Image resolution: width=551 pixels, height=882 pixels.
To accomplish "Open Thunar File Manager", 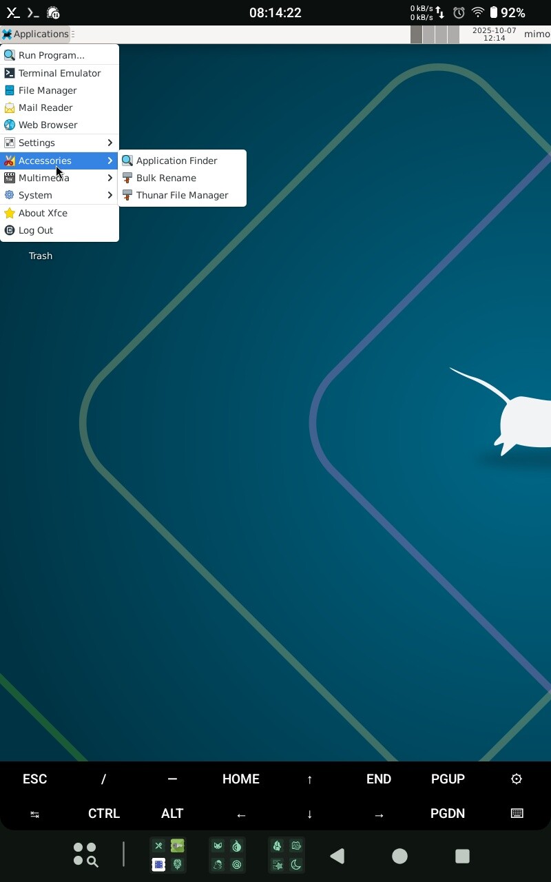I will click(x=182, y=195).
